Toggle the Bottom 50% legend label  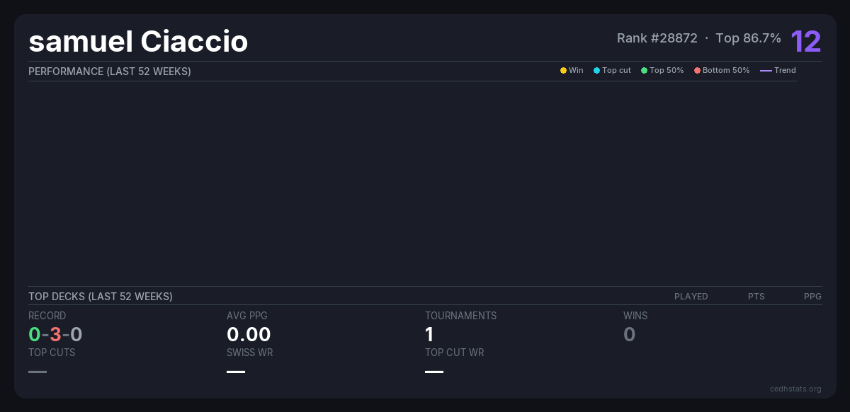pyautogui.click(x=726, y=71)
